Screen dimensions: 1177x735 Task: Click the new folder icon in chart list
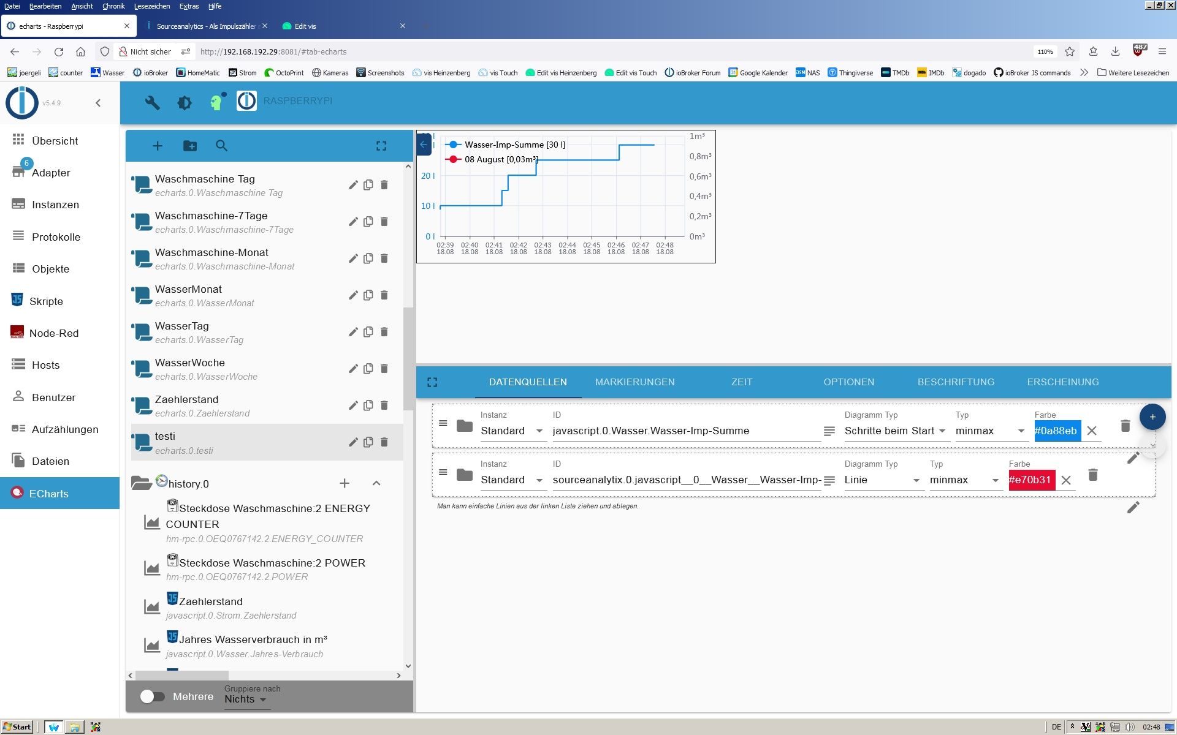190,146
